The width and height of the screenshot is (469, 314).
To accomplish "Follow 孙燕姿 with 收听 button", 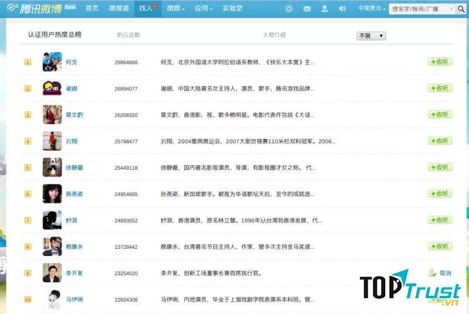I will pyautogui.click(x=440, y=193).
